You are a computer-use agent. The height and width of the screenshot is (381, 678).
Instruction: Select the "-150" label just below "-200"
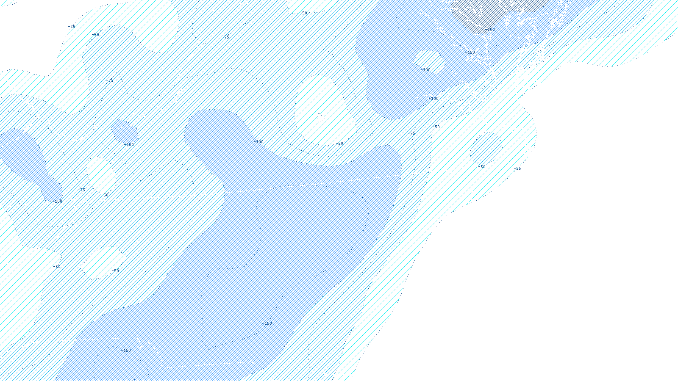[x=470, y=52]
